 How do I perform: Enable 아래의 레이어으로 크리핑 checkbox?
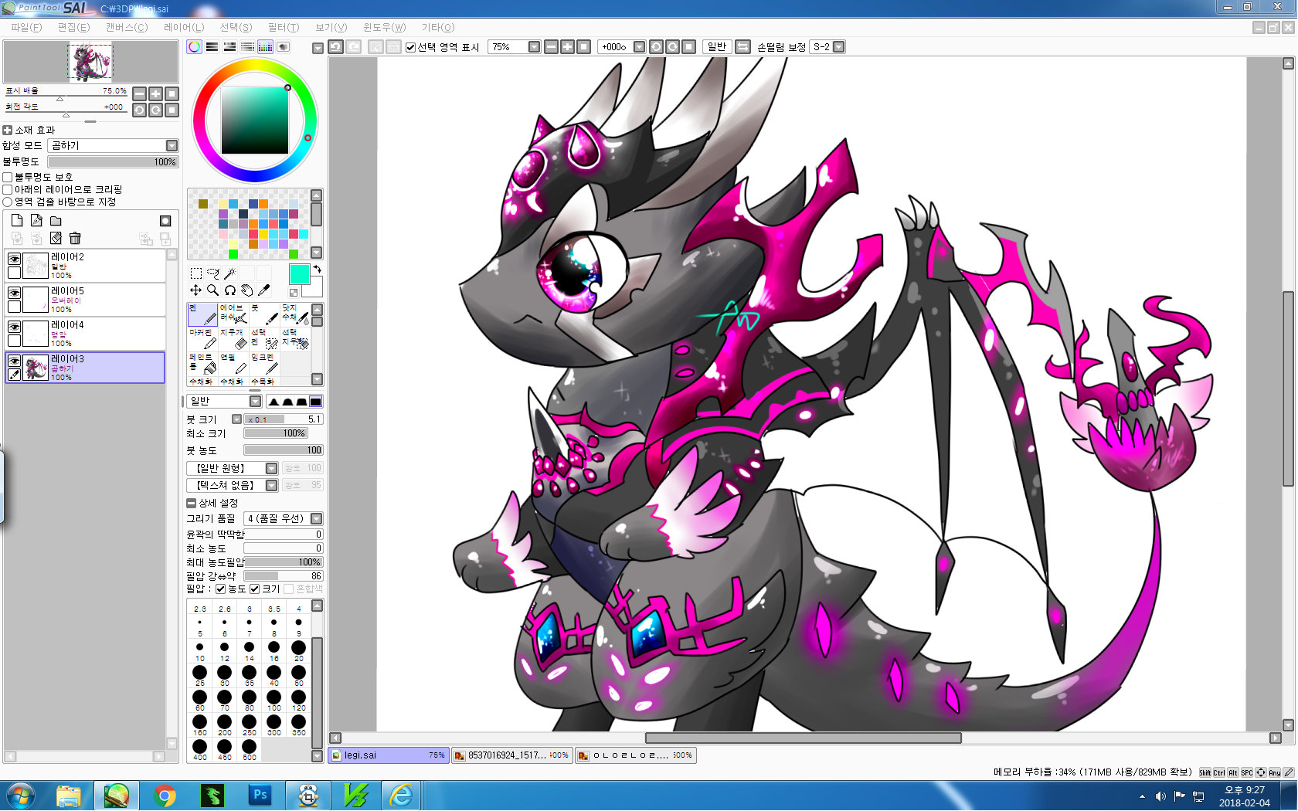8,189
